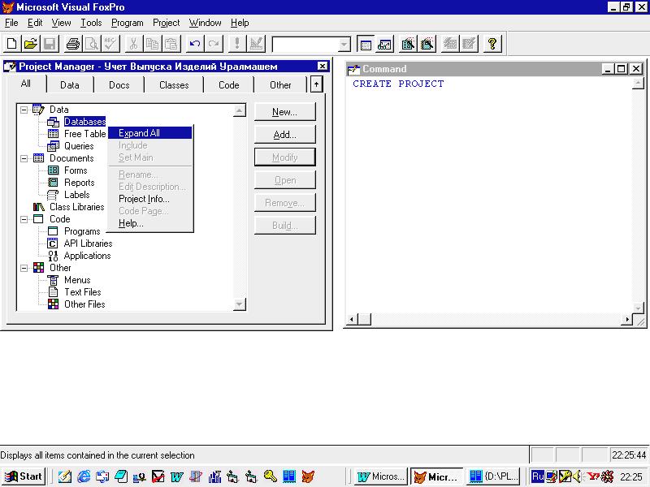Image resolution: width=650 pixels, height=487 pixels.
Task: Select Queries in project tree
Action: (79, 146)
